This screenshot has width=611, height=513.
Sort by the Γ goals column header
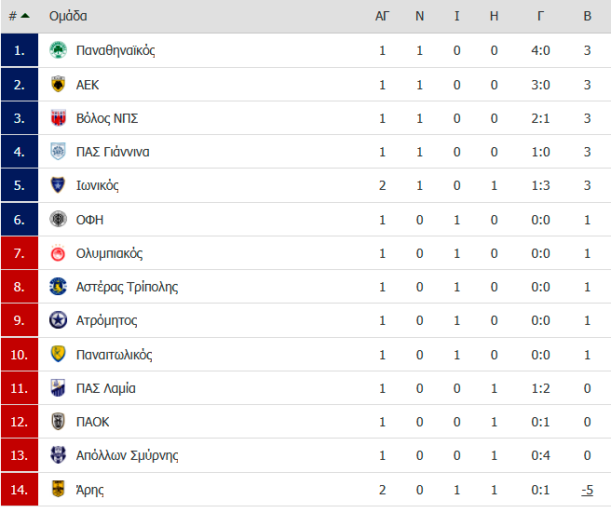coord(540,16)
